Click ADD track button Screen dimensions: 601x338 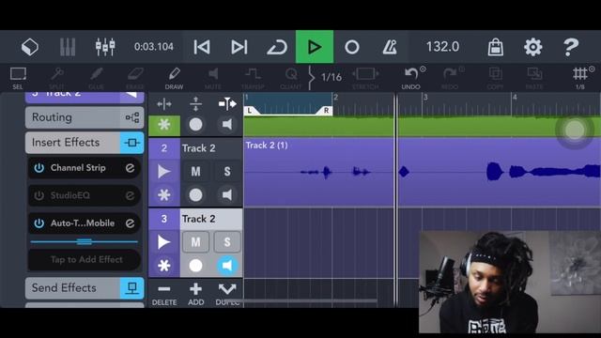point(195,294)
